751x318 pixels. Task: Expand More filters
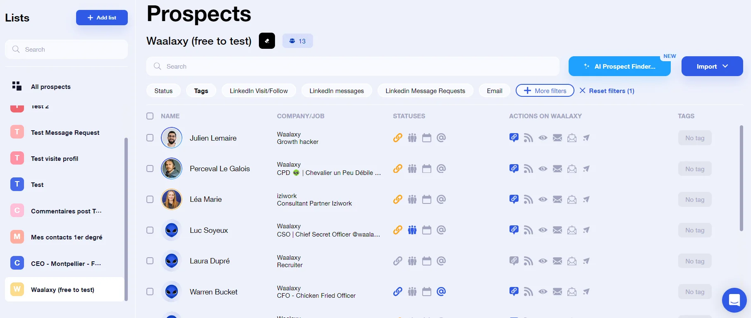pos(545,91)
